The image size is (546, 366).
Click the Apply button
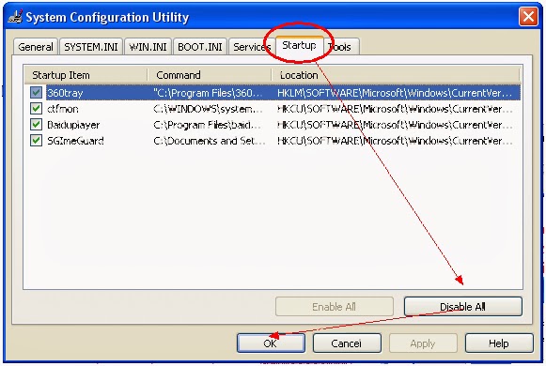(x=423, y=343)
